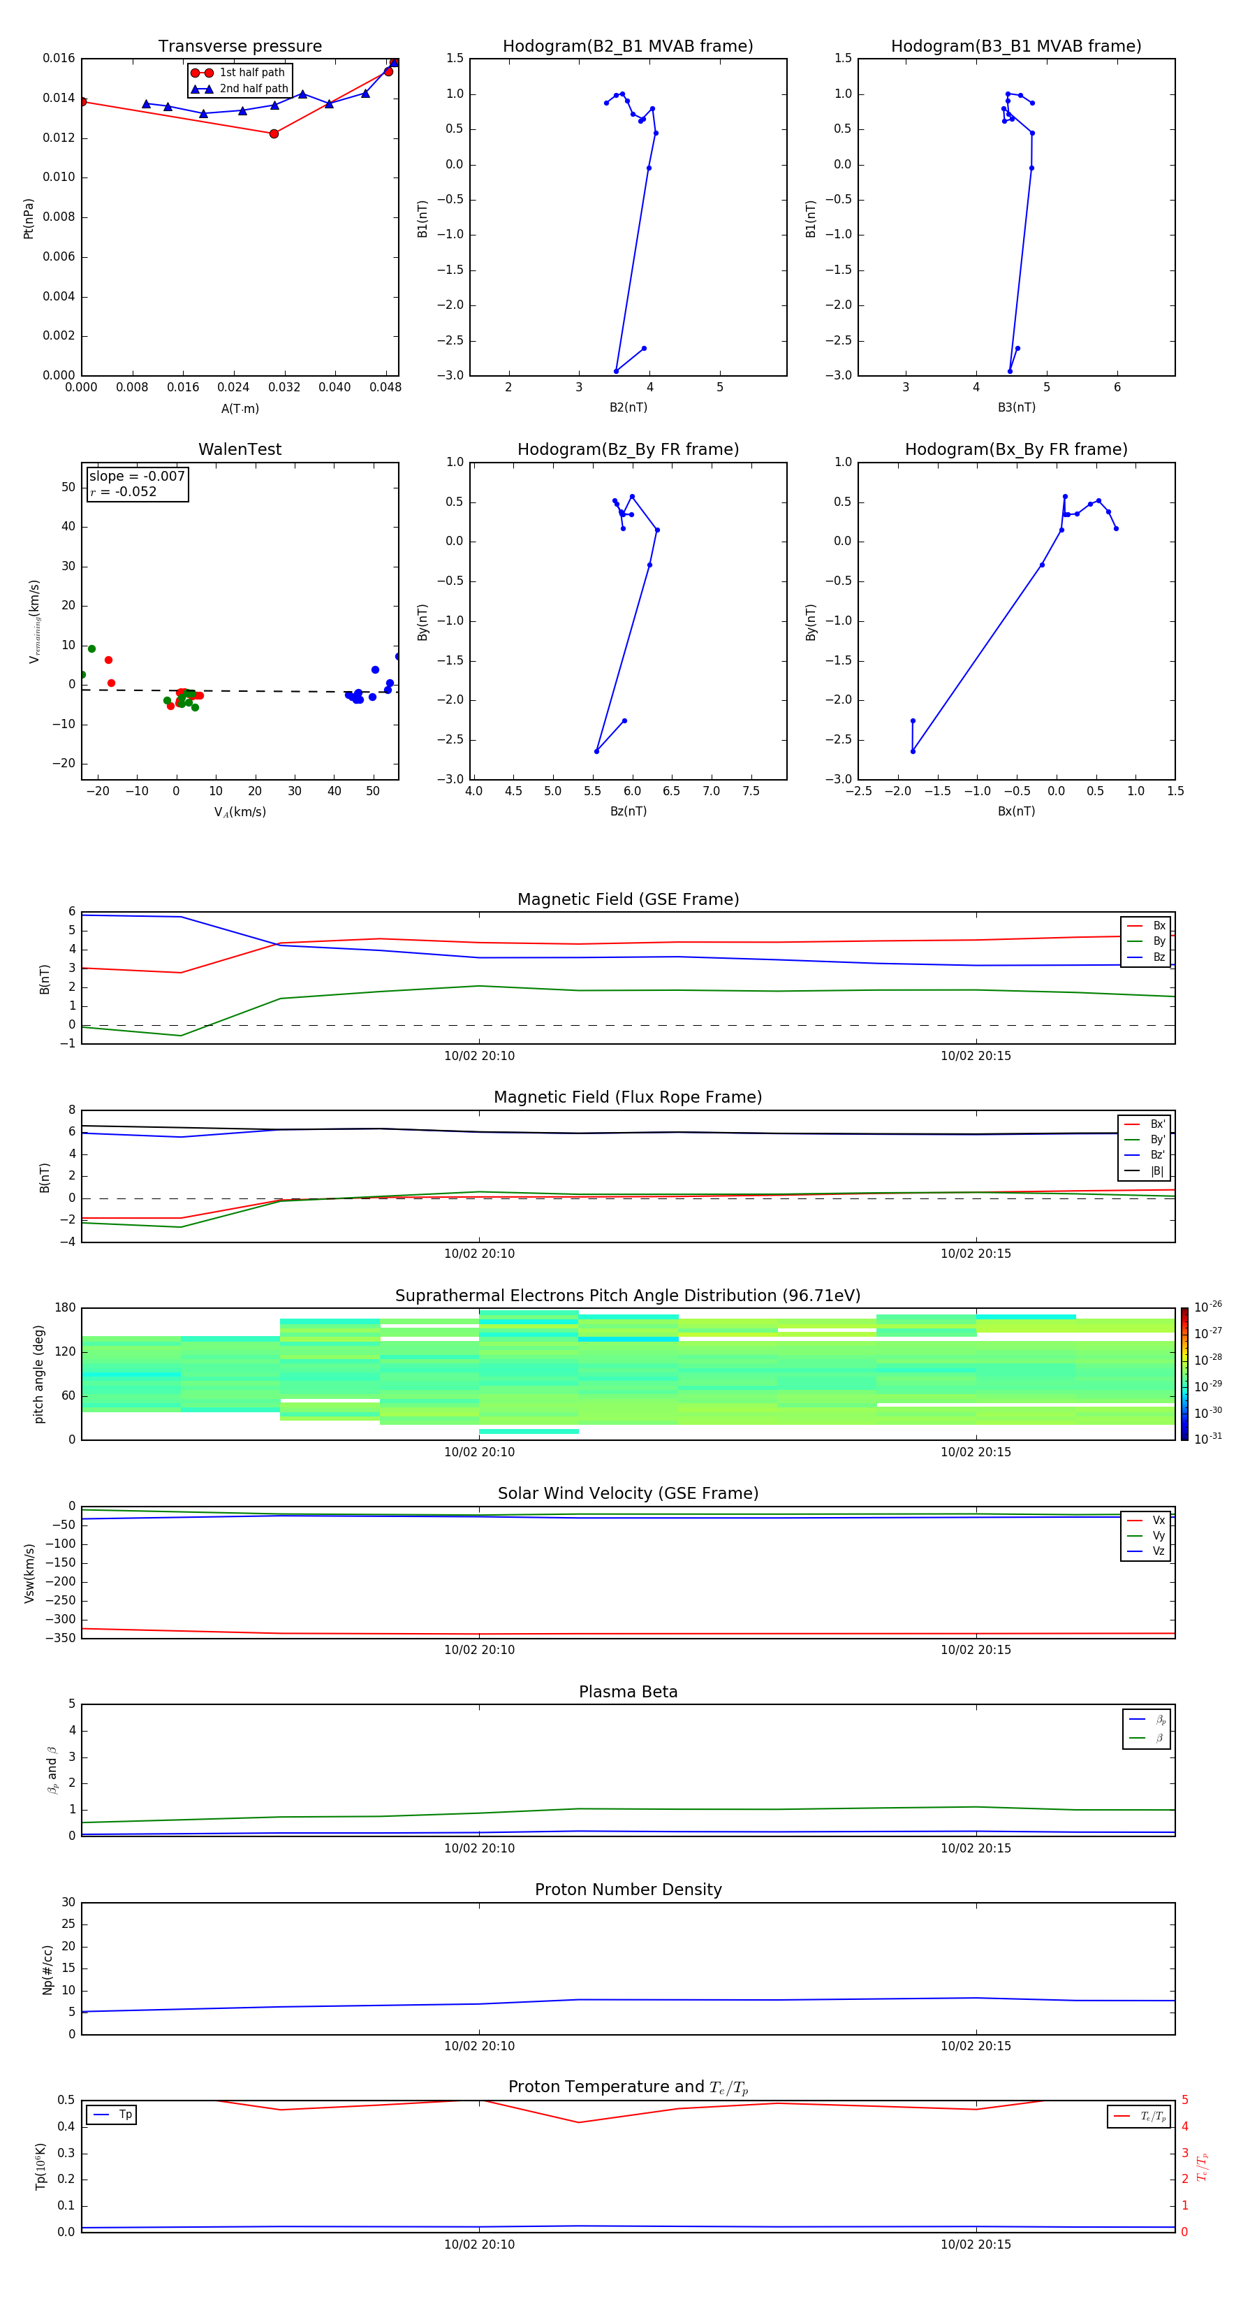This screenshot has height=2306, width=1257.
Task: Select By' in the Flux Rope legend
Action: pyautogui.click(x=1145, y=1140)
